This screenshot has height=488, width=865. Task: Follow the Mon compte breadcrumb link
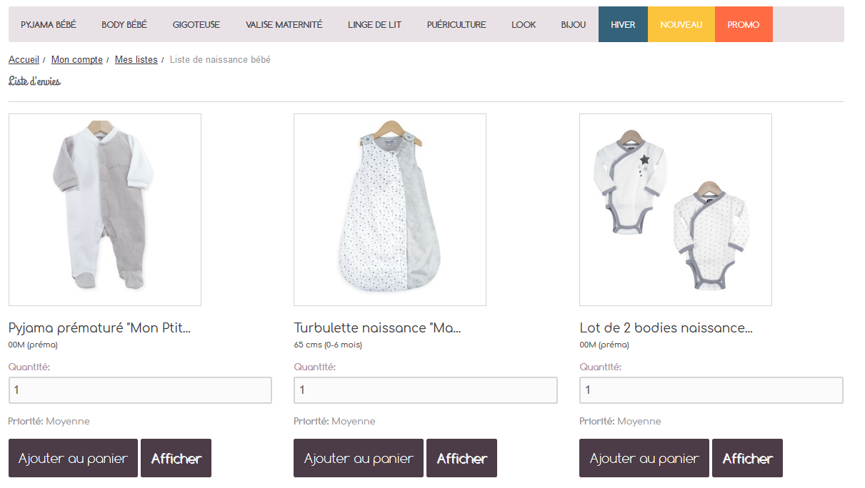coord(77,60)
